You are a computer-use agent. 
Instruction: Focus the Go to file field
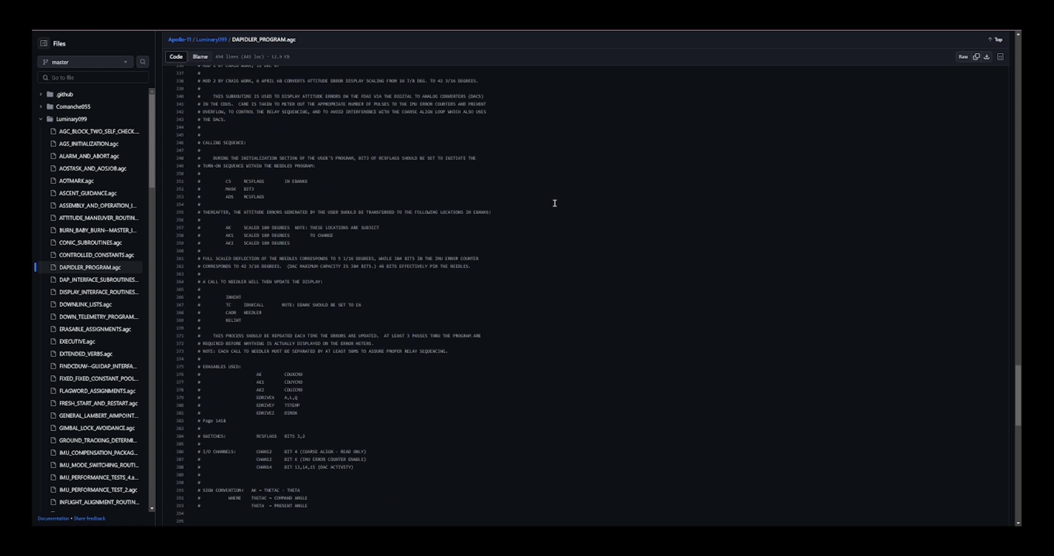click(93, 78)
